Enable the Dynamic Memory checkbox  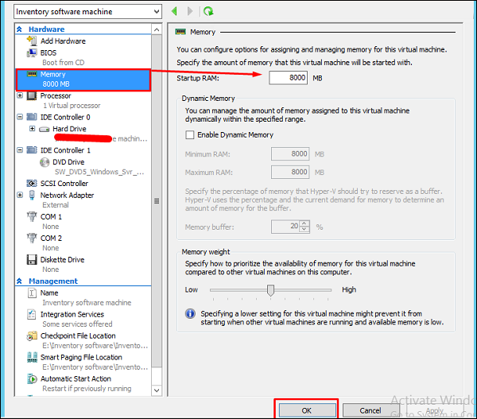[x=189, y=135]
